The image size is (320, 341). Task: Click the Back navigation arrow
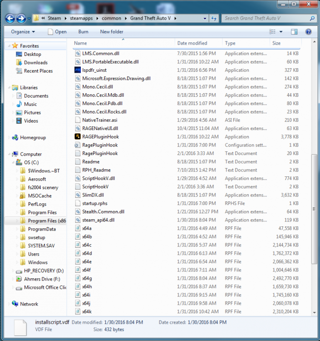click(10, 19)
